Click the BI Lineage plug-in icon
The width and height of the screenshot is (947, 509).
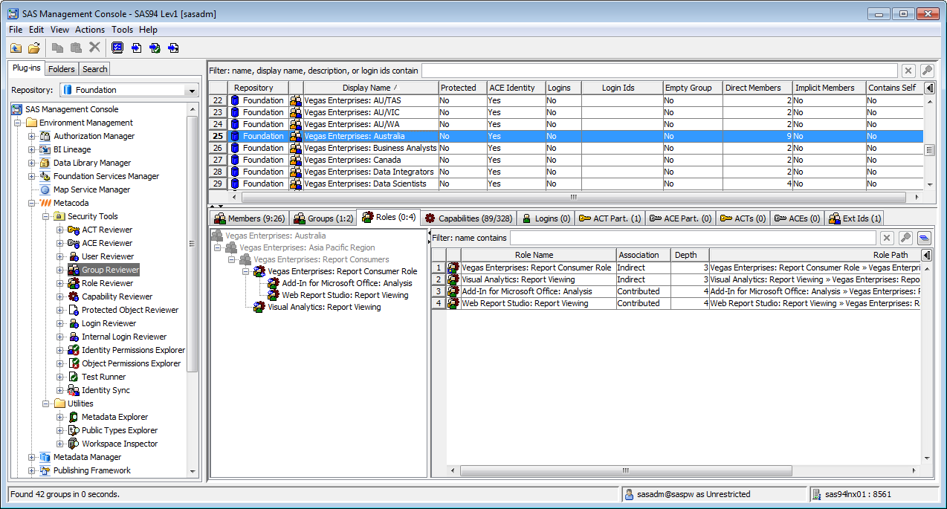[45, 149]
